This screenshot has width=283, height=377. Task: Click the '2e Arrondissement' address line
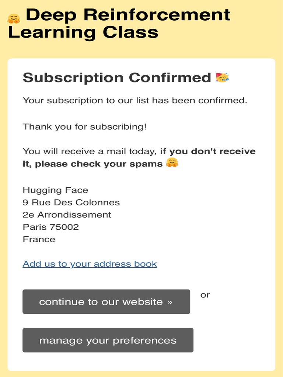click(67, 215)
